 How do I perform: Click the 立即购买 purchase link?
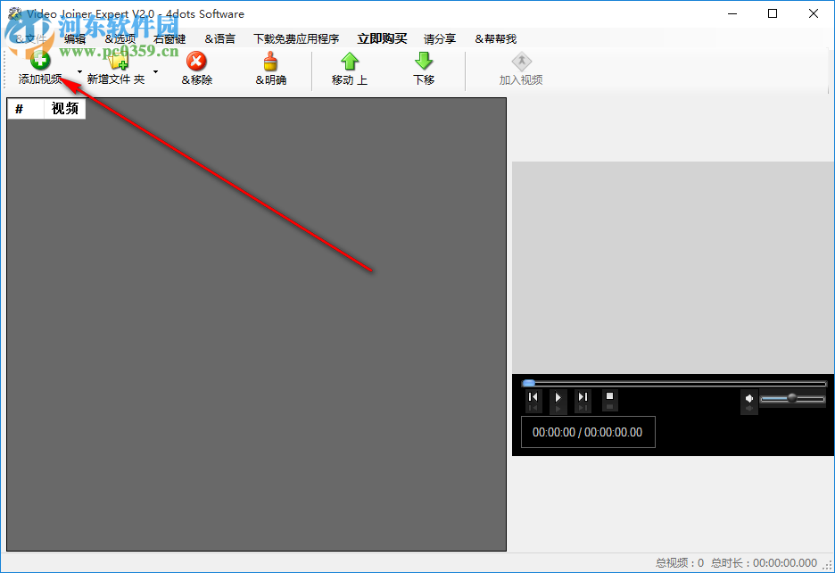coord(382,38)
